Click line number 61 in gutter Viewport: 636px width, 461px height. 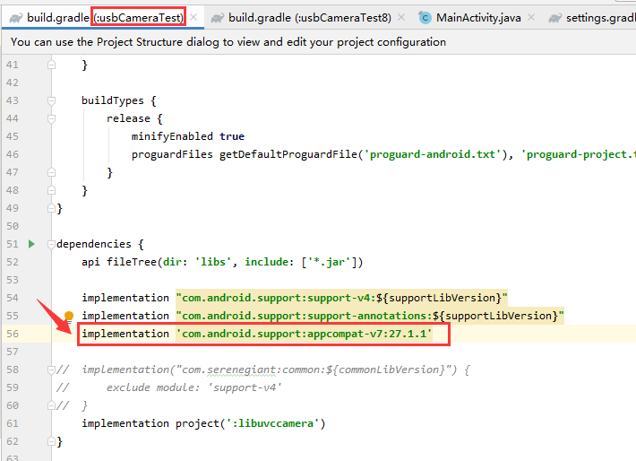click(13, 423)
